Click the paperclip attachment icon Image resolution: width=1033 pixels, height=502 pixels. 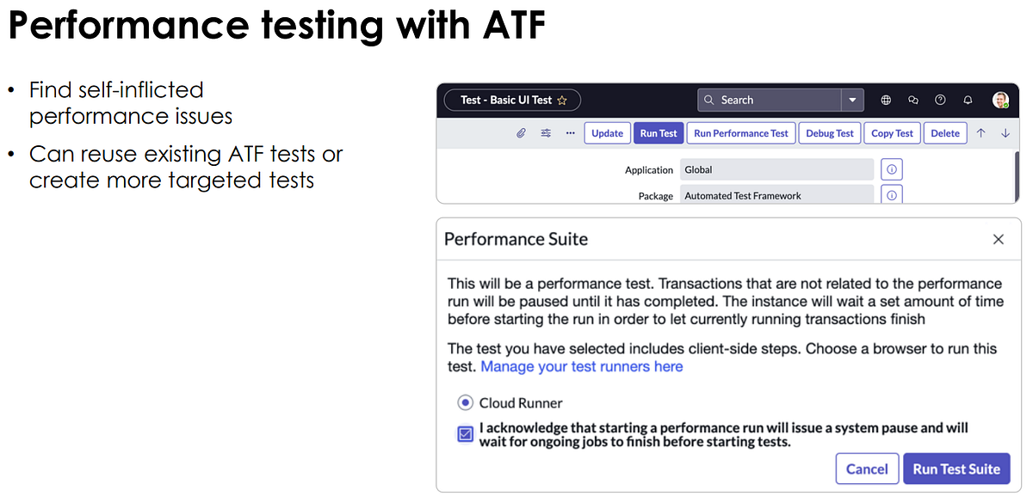click(520, 132)
